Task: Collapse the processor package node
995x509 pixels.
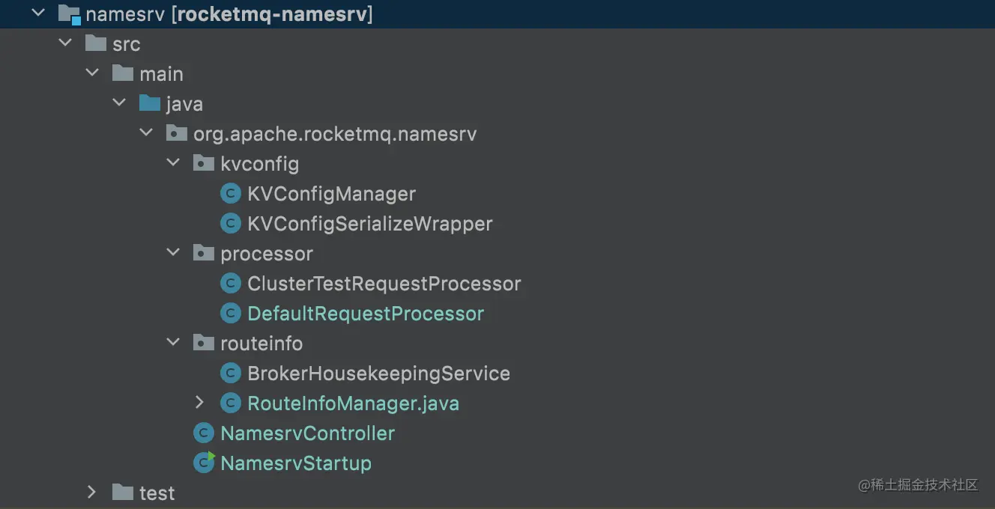Action: (173, 253)
